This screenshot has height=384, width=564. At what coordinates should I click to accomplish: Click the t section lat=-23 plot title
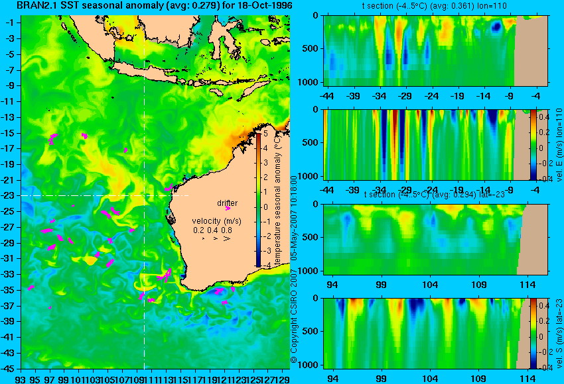click(435, 194)
